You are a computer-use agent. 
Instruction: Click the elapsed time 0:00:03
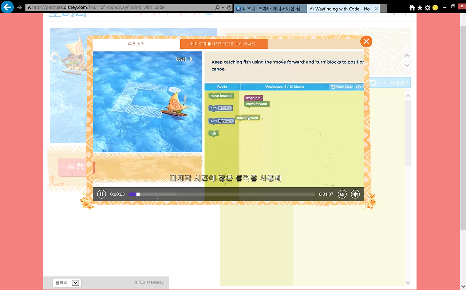(x=117, y=194)
